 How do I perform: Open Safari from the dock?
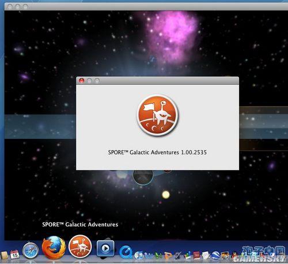pyautogui.click(x=31, y=251)
